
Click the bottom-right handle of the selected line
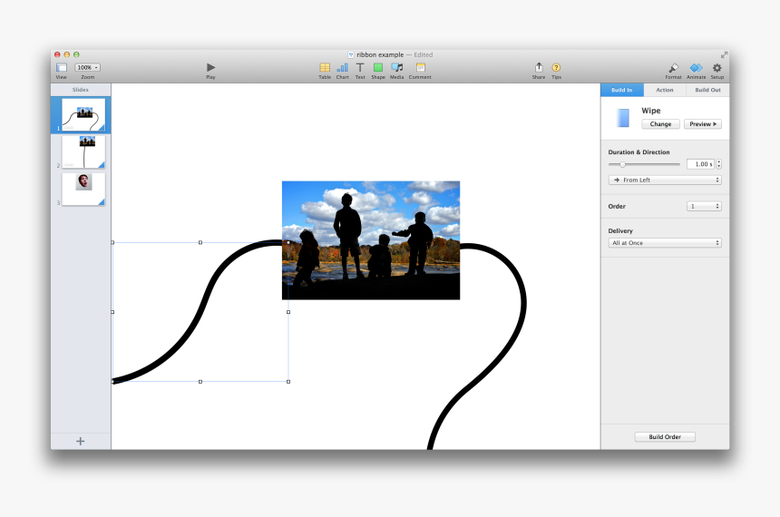pos(288,382)
